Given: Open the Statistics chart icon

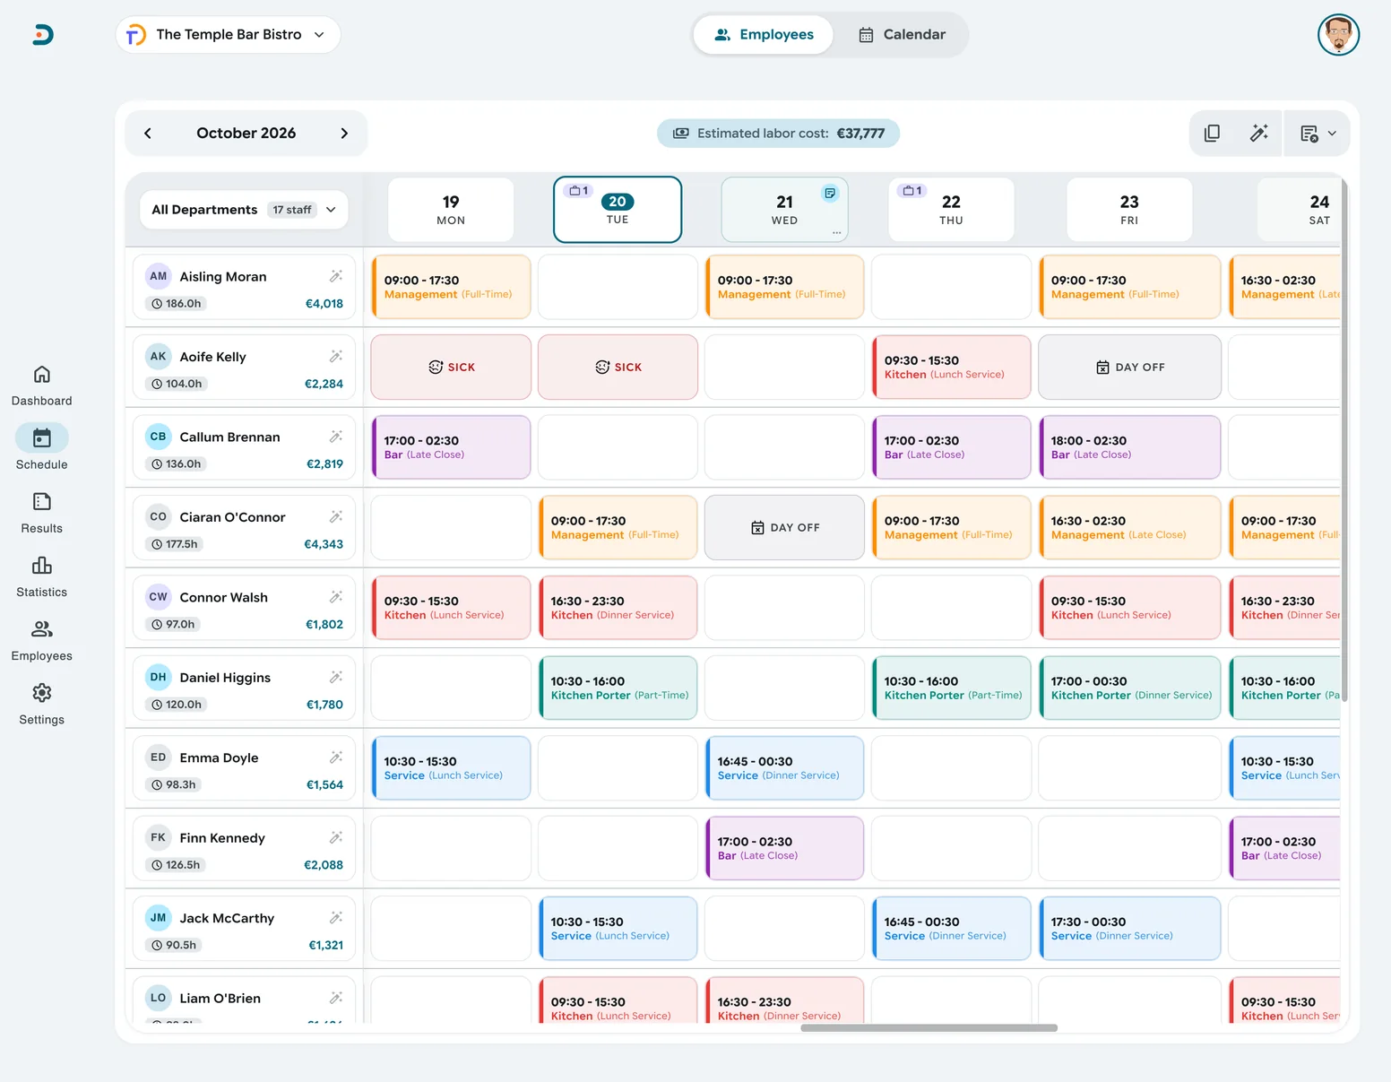Looking at the screenshot, I should click(42, 566).
